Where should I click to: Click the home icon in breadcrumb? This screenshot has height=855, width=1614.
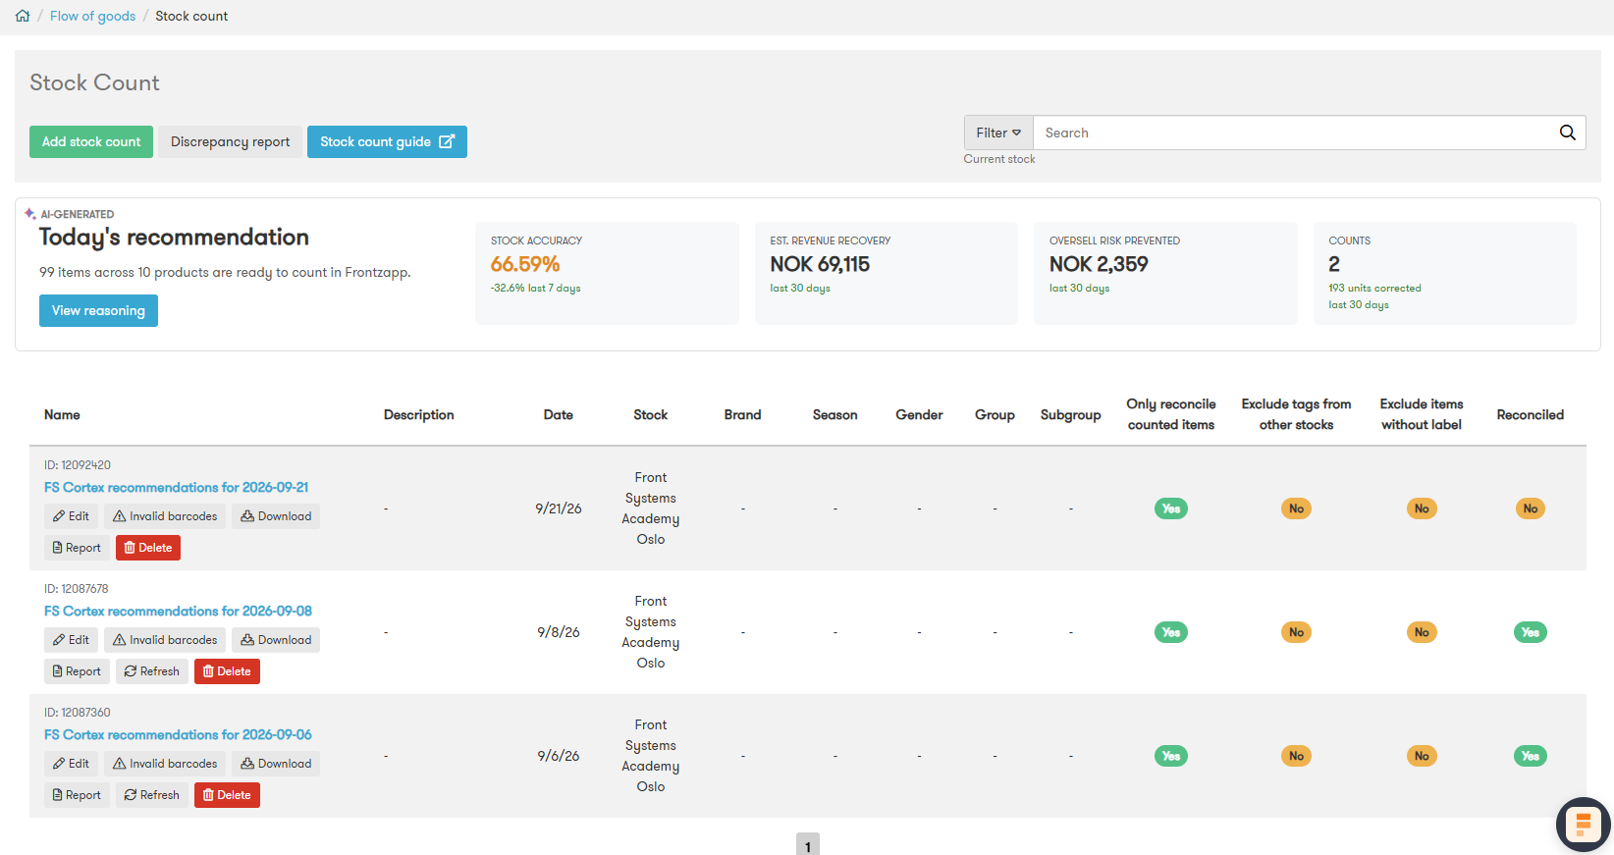pyautogui.click(x=23, y=16)
